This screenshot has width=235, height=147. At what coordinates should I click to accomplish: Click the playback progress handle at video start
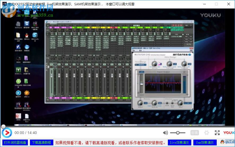pyautogui.click(x=3, y=127)
